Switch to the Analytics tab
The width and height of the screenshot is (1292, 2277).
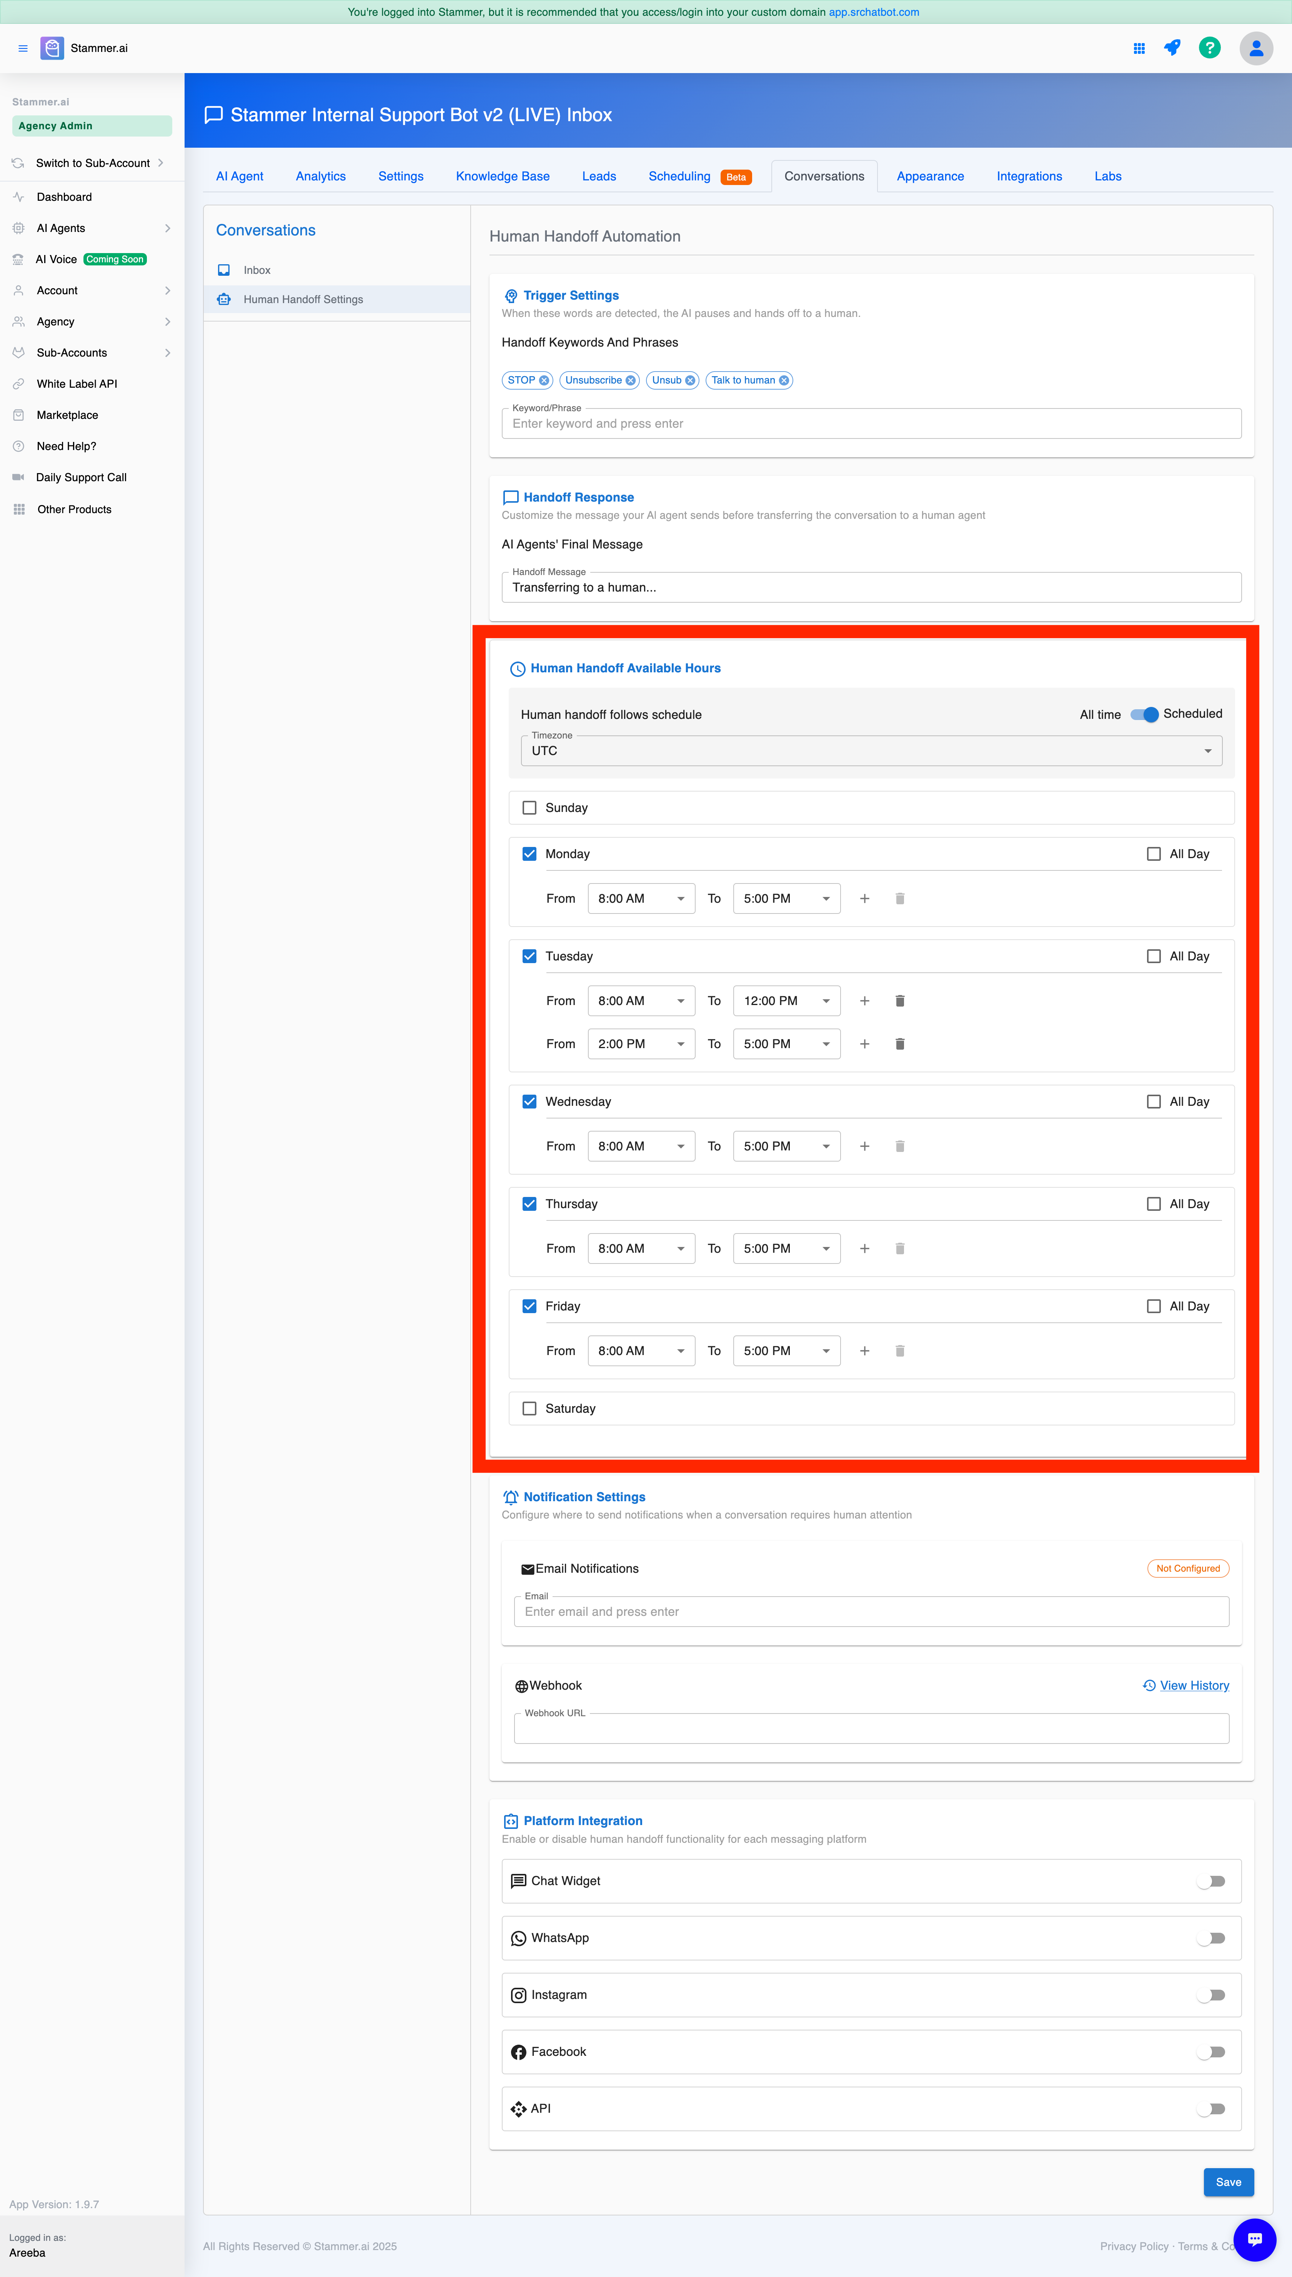[320, 177]
